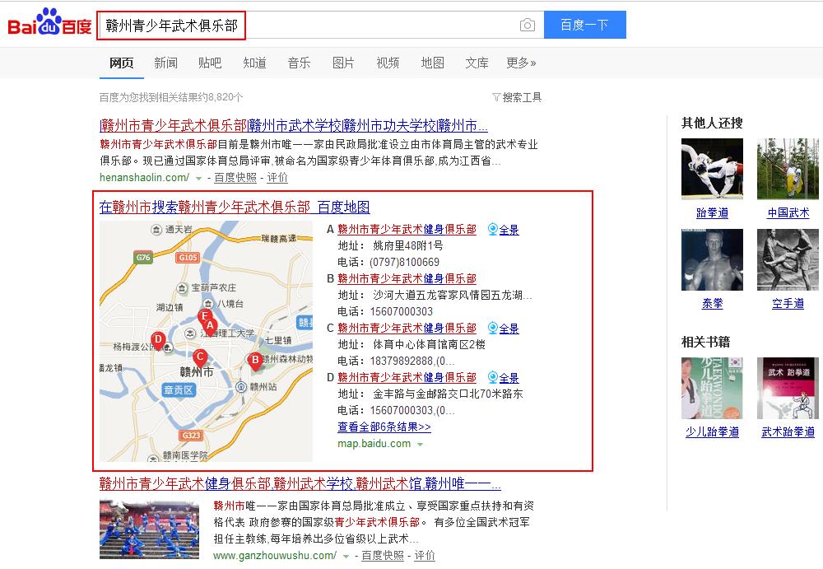Open map result D title link
This screenshot has height=569, width=823.
pos(407,378)
